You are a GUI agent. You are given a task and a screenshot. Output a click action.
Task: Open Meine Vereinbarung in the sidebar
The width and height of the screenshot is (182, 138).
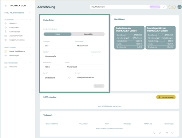17,51
